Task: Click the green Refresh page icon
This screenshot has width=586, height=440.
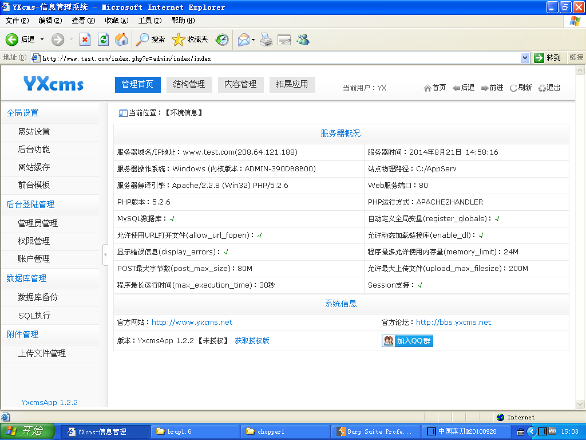Action: click(x=103, y=40)
